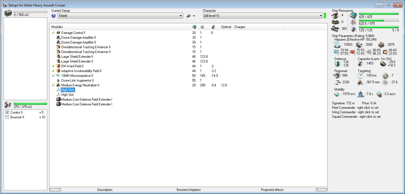405x194 pixels.
Task: Click the Firepower DPS icon showing 584
Action: click(337, 75)
